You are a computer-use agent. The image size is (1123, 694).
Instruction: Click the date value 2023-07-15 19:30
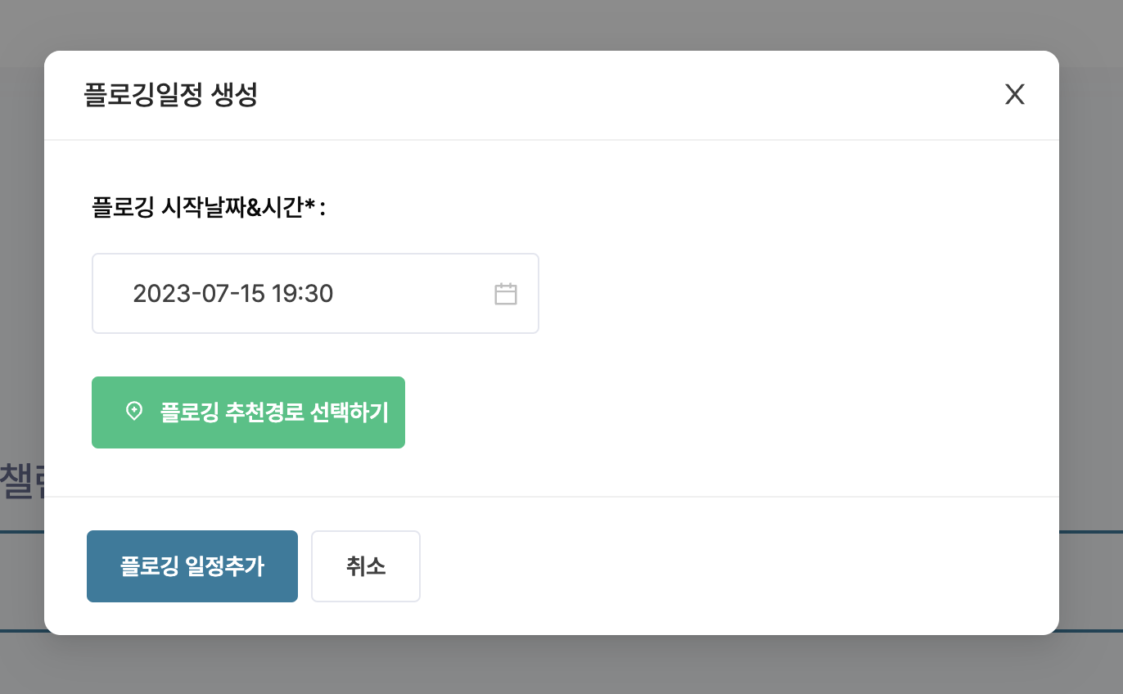click(232, 293)
